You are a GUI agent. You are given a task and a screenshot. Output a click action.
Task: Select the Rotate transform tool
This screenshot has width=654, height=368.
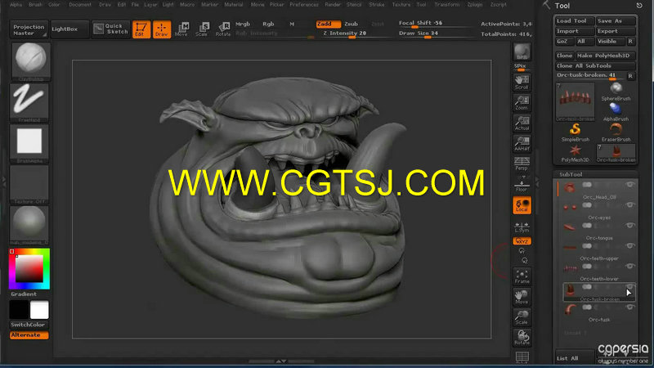(x=223, y=29)
